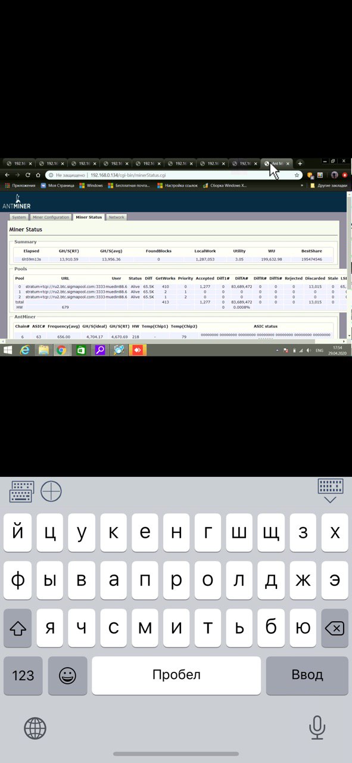Tap the keyboard icon above the keys
The height and width of the screenshot is (763, 352).
(22, 492)
